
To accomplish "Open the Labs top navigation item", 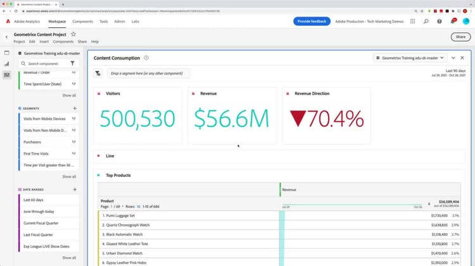I will tap(136, 21).
